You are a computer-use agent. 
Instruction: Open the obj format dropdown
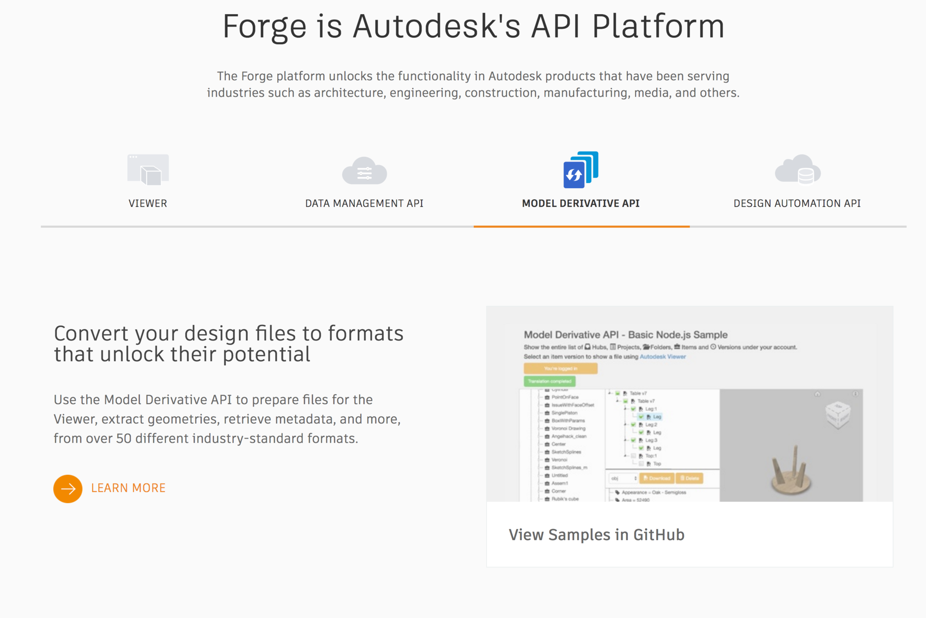(x=623, y=478)
